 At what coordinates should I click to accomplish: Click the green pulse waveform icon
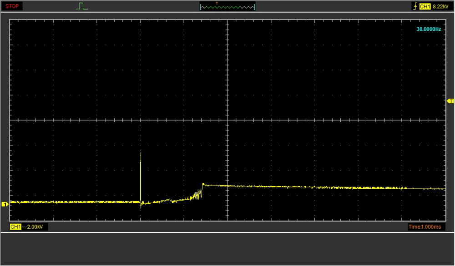pyautogui.click(x=82, y=6)
